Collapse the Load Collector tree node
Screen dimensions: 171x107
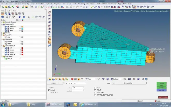pyautogui.click(x=1, y=46)
